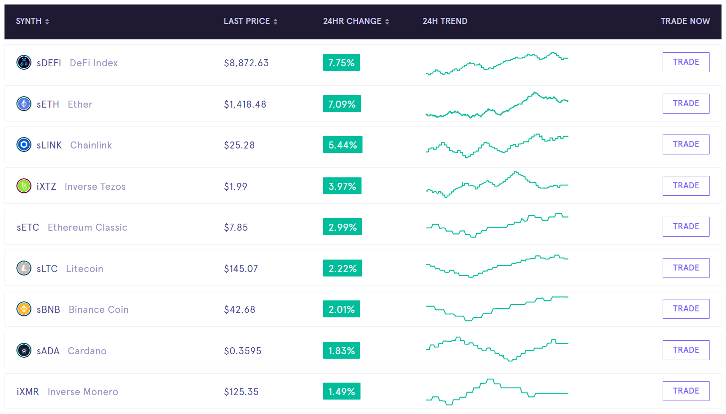This screenshot has width=726, height=414.
Task: Sort by 24HR Change using sort arrows
Action: (387, 21)
